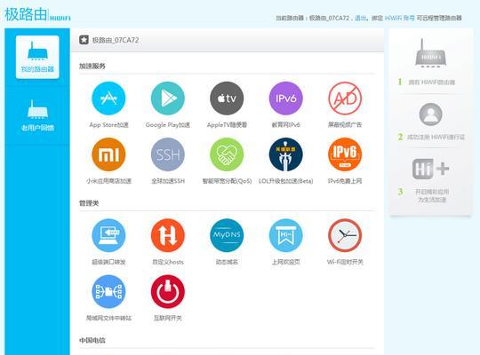Click 开启精彩应用 step 3 text
This screenshot has width=480, height=355.
click(x=432, y=192)
